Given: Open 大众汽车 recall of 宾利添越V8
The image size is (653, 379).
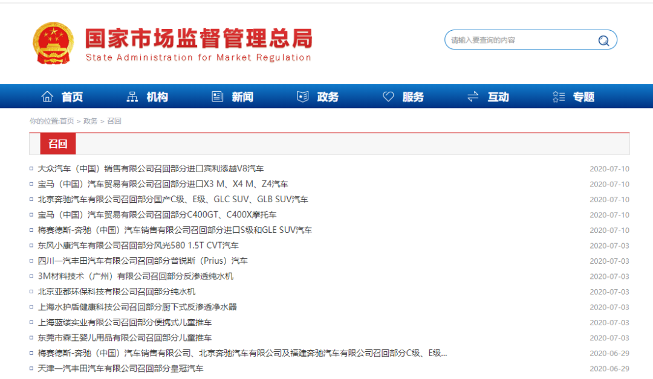Looking at the screenshot, I should (x=151, y=168).
